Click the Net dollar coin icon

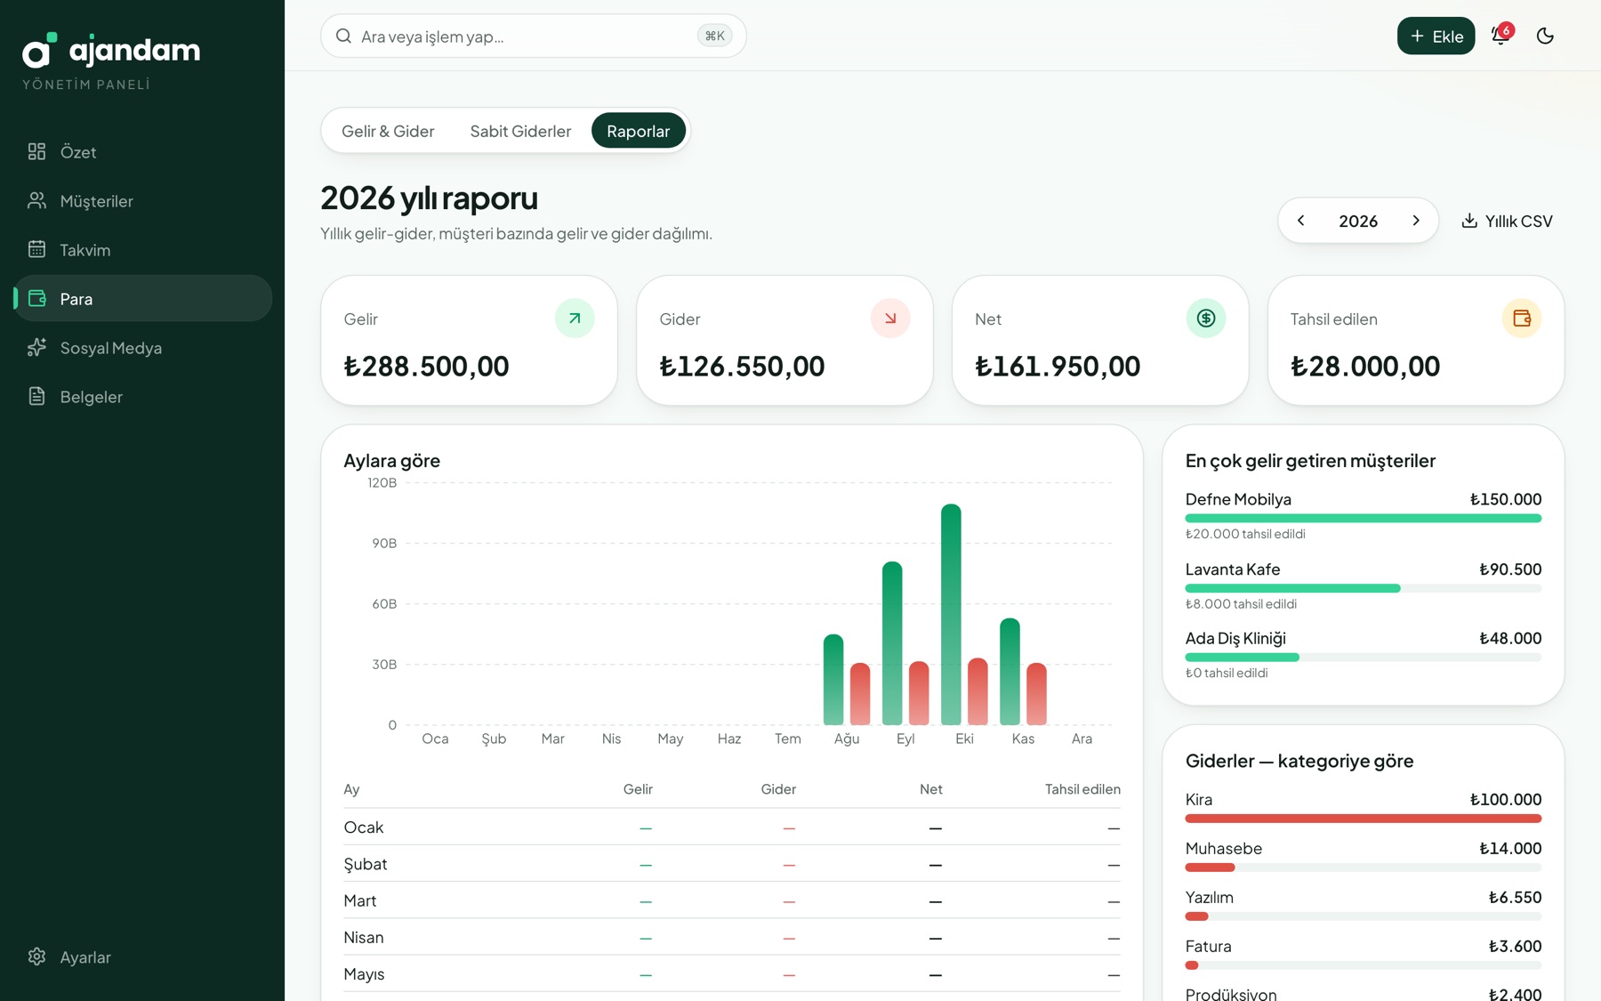pyautogui.click(x=1206, y=319)
